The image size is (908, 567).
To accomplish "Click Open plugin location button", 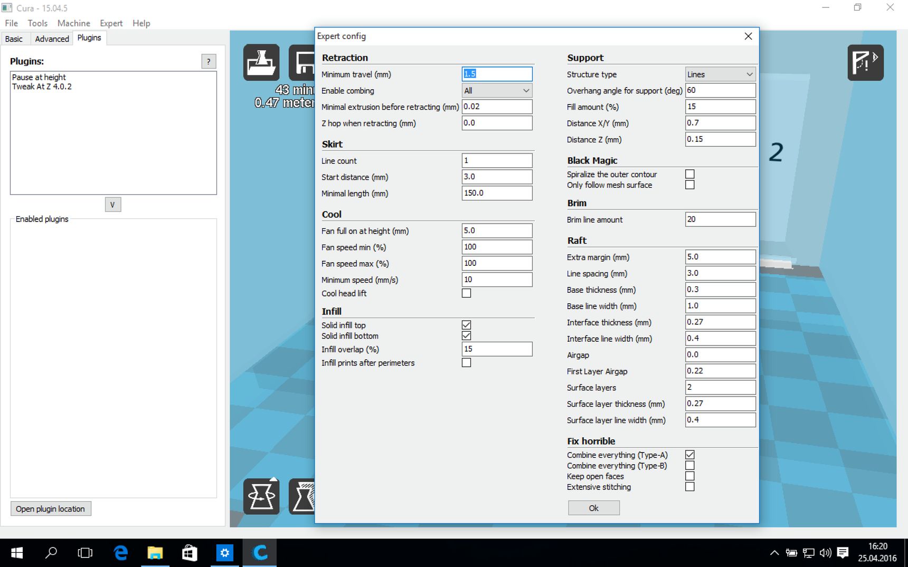I will click(51, 508).
